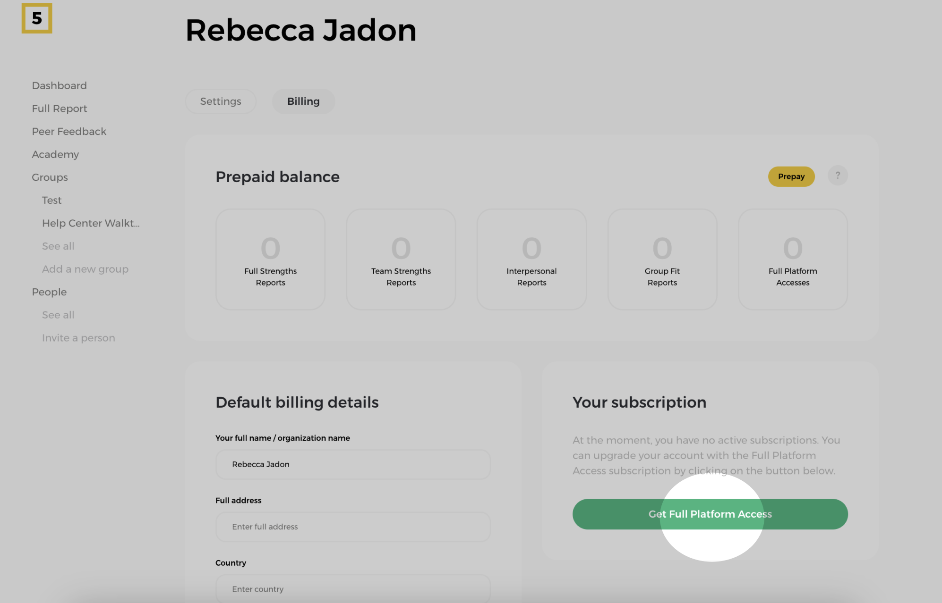Navigate to Academy in sidebar
This screenshot has width=942, height=603.
[x=55, y=154]
